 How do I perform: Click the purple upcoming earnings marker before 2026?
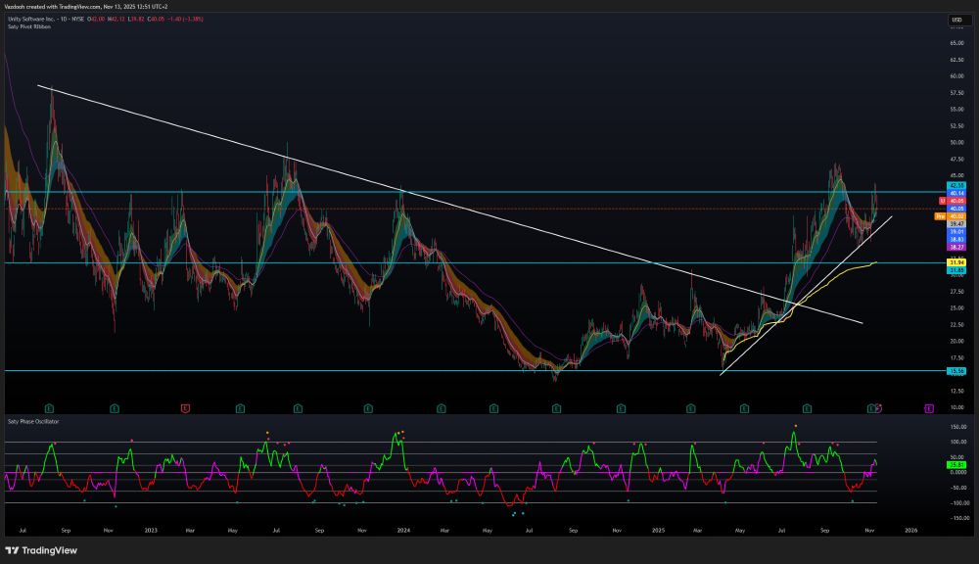(x=929, y=408)
